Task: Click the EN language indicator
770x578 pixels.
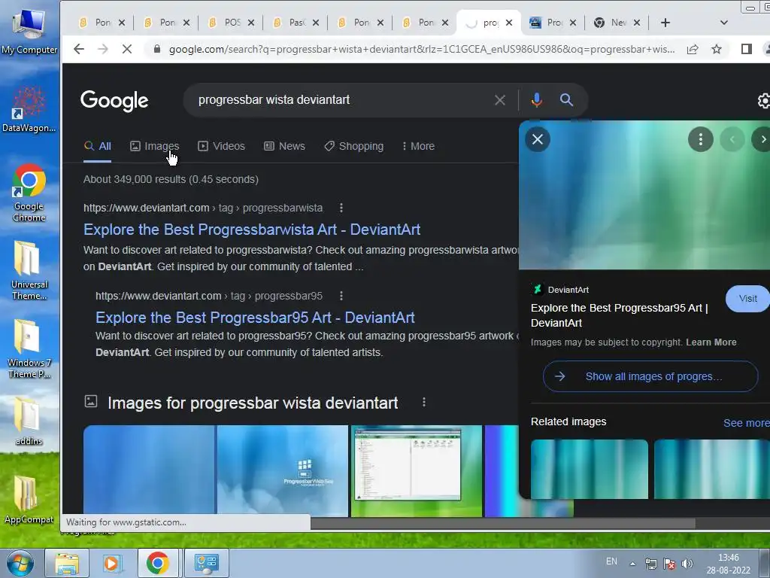Action: tap(611, 561)
